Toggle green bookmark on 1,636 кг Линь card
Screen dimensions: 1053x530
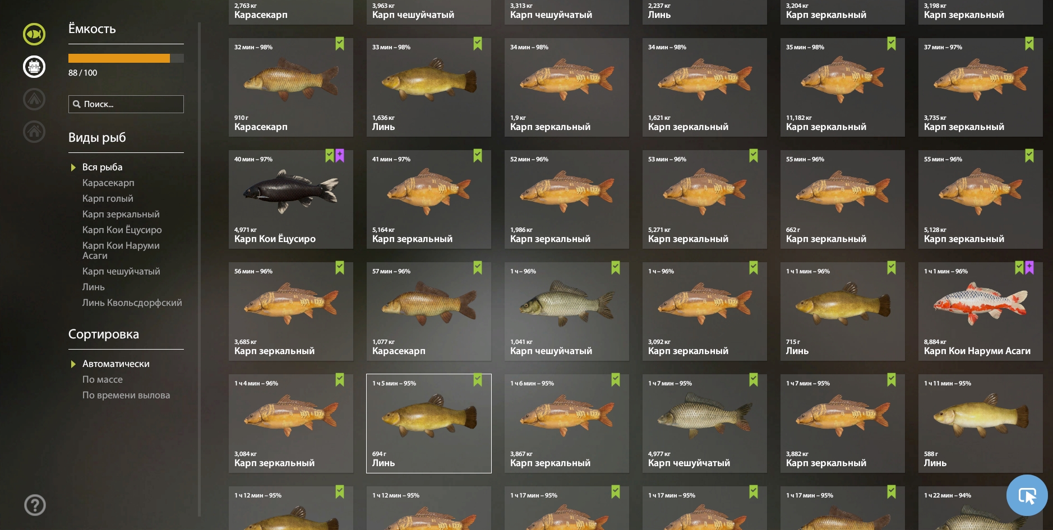(x=478, y=44)
